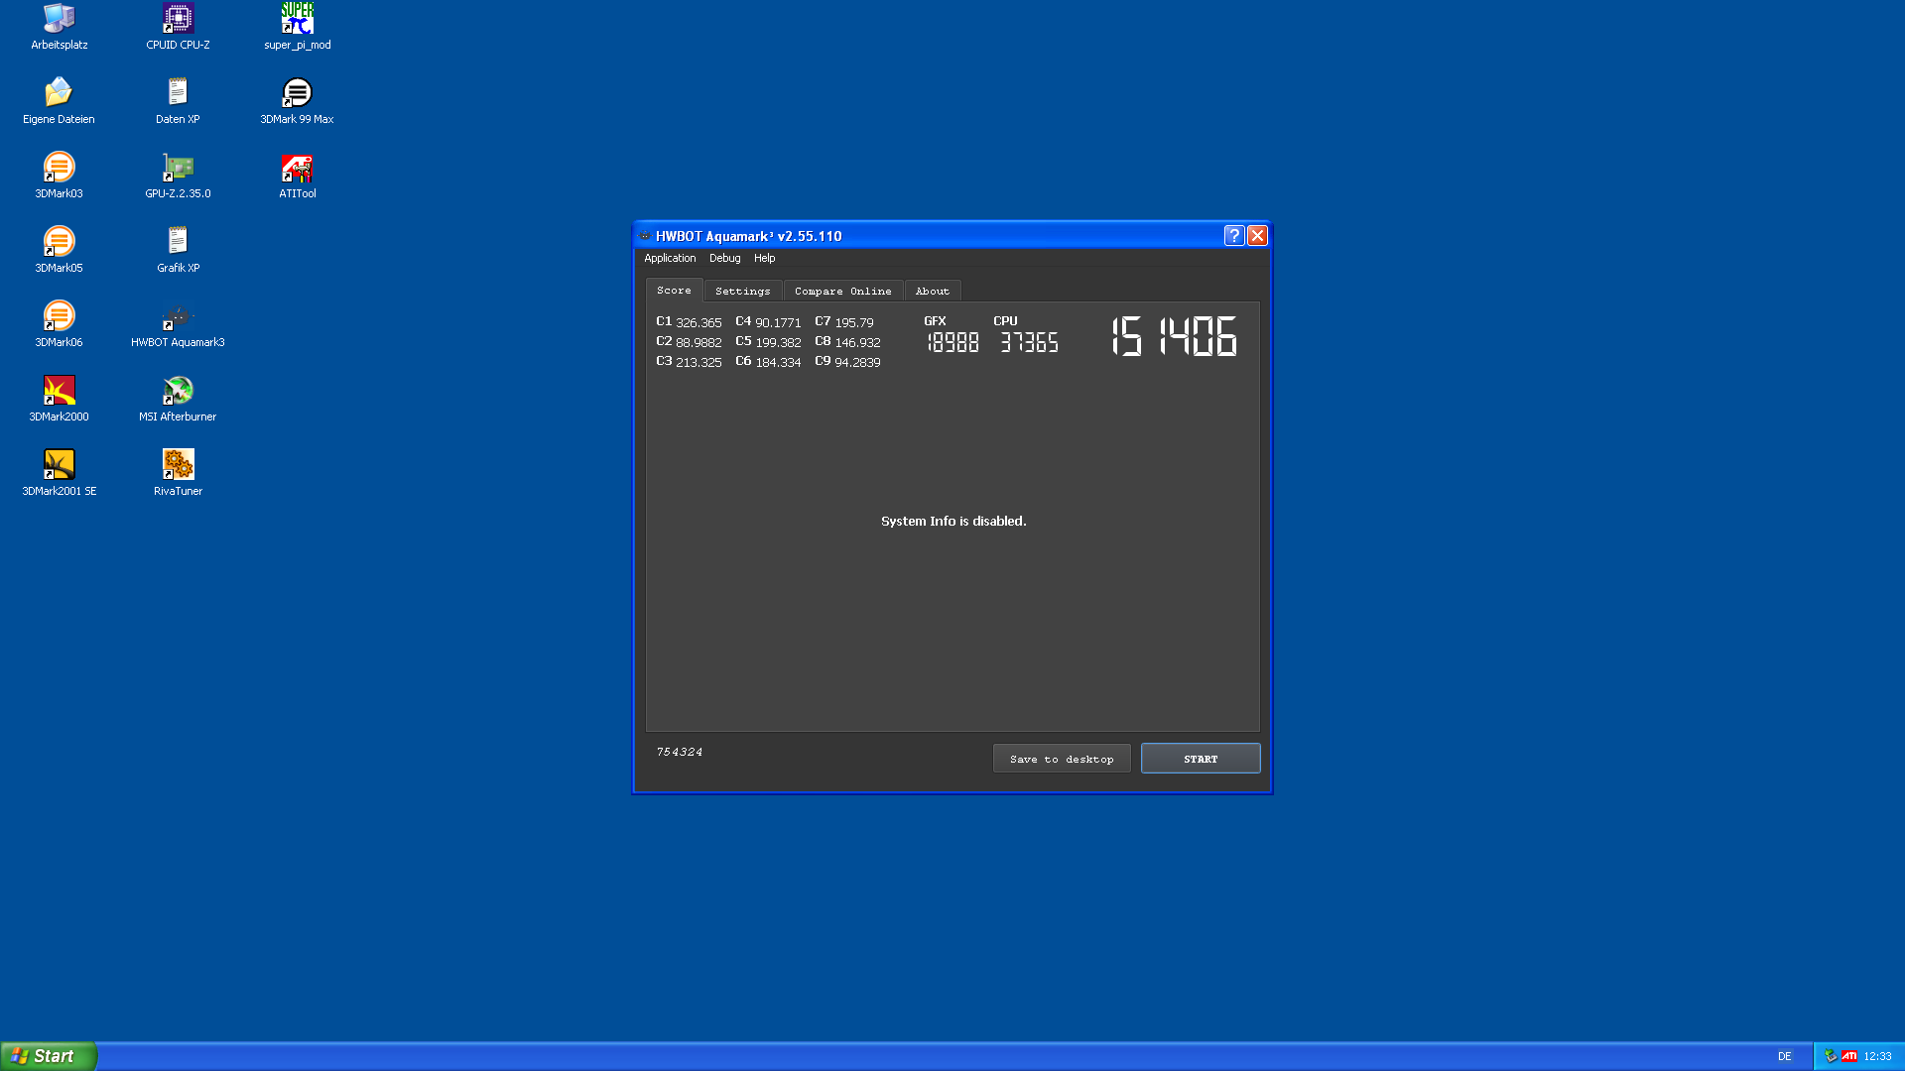Click the C9 value 94.2839
The image size is (1905, 1071).
pyautogui.click(x=857, y=362)
